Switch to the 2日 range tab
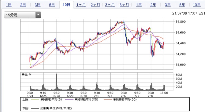Image resolution: width=205 pixels, height=112 pixels. click(x=23, y=5)
